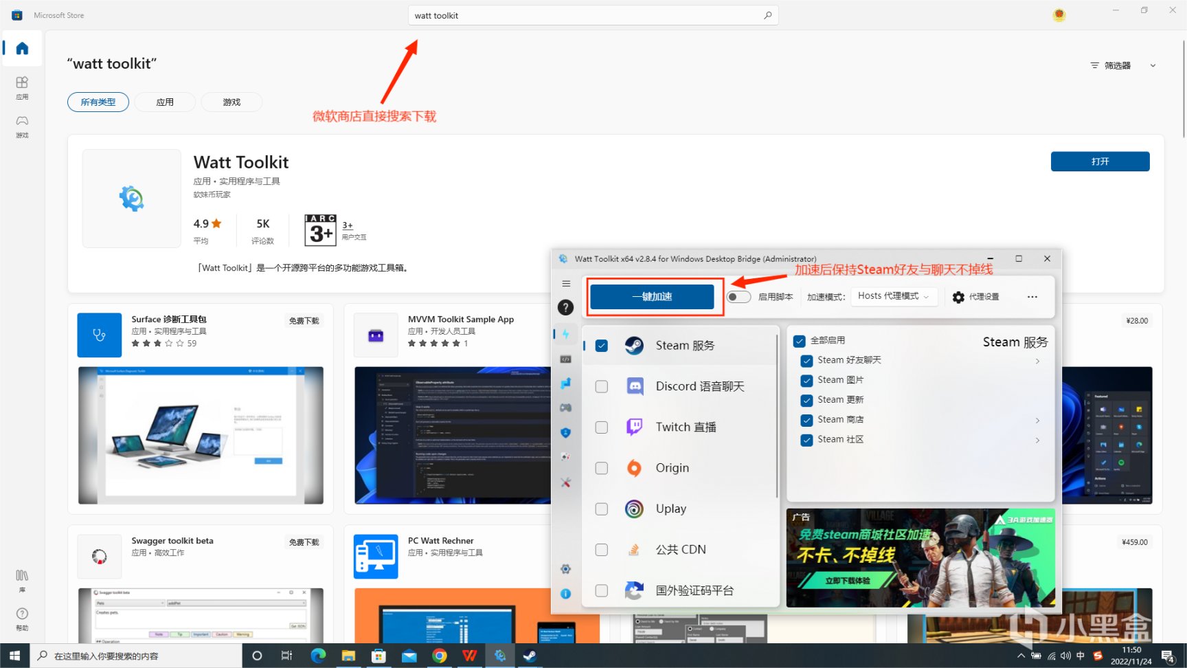Select the Games (游戏) filter tab

[231, 102]
